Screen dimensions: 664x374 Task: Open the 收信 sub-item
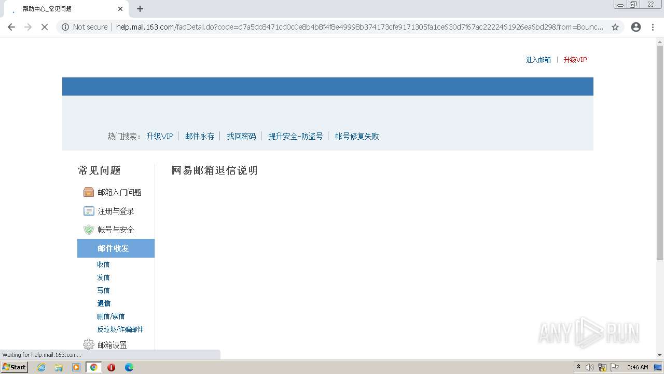(103, 264)
